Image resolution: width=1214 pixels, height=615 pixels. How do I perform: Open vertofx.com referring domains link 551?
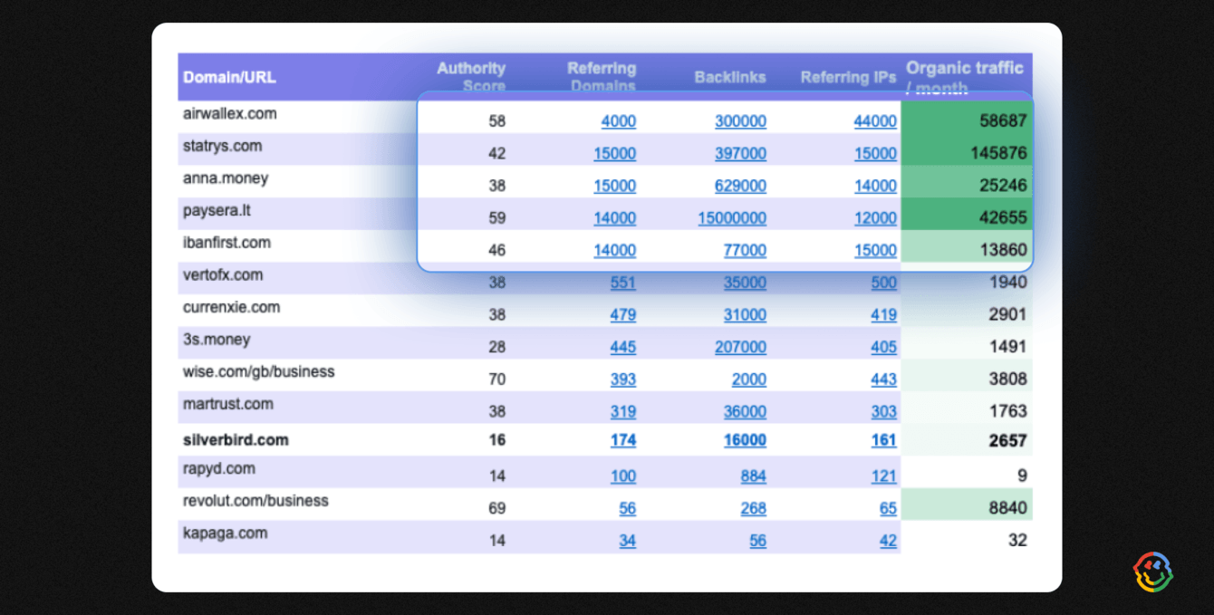(623, 283)
